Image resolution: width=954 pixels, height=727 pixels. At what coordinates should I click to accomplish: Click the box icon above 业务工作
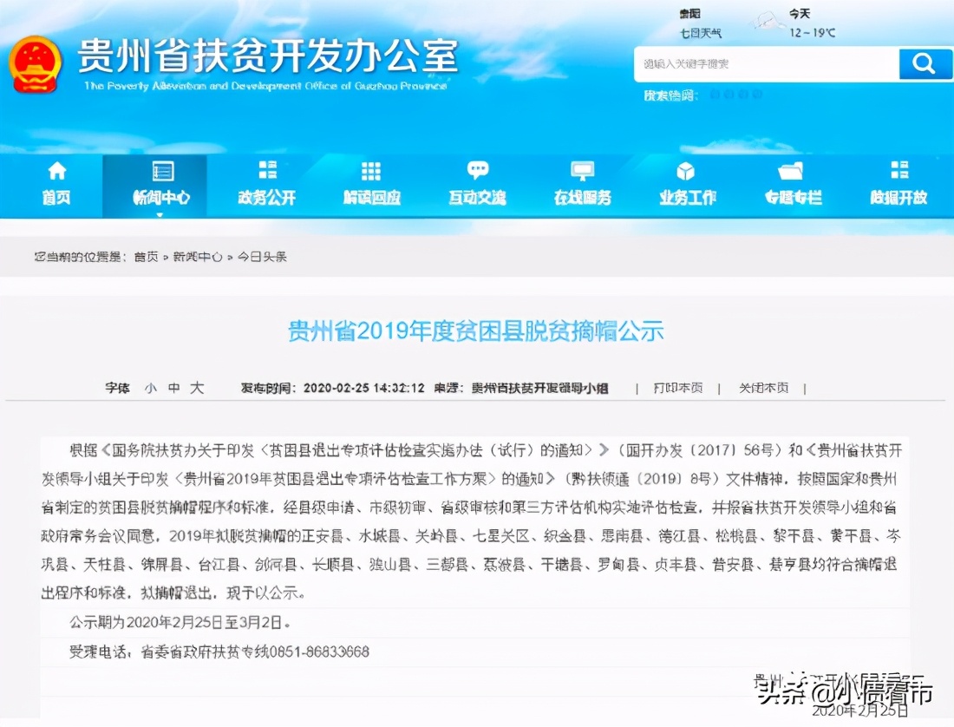click(x=684, y=171)
